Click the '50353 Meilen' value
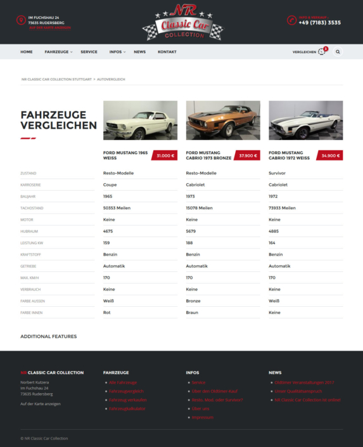The height and width of the screenshot is (447, 363). click(x=117, y=208)
